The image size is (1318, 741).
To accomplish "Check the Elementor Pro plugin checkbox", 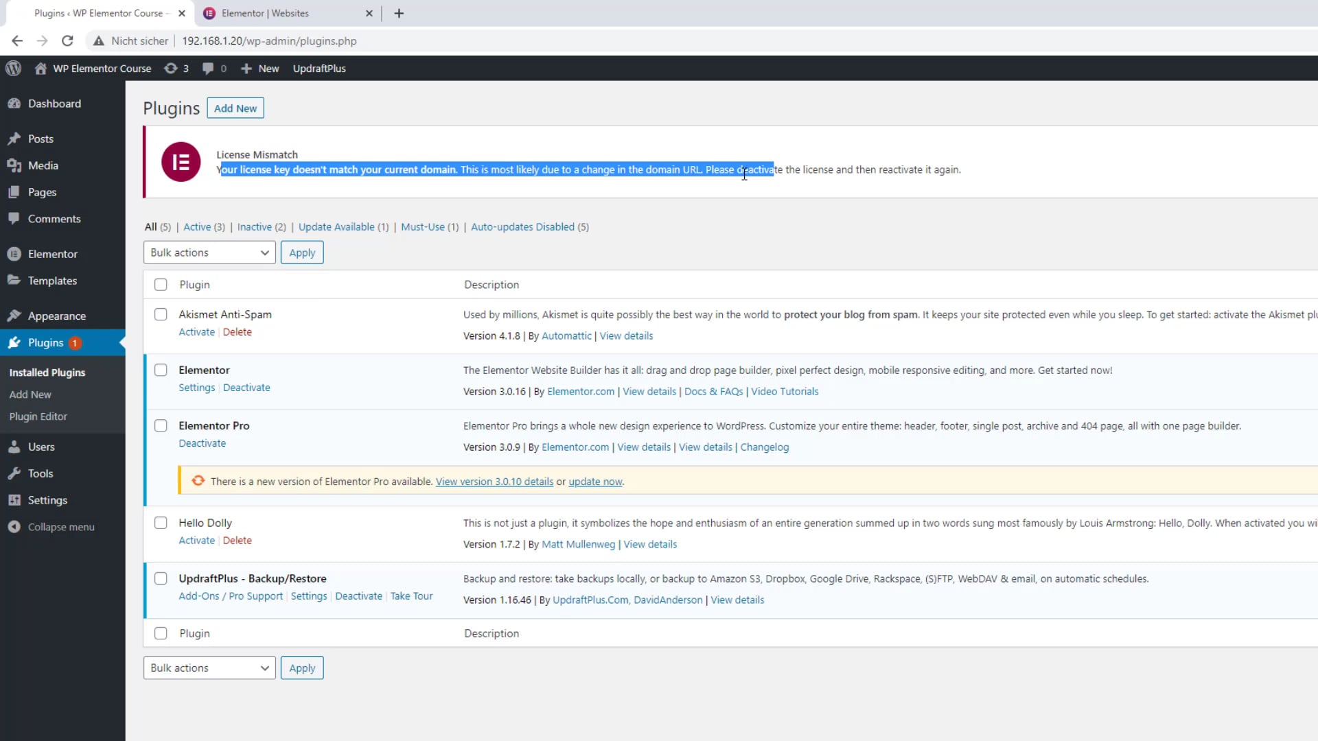I will [161, 425].
